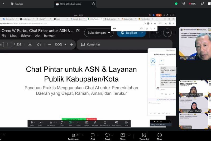Download the PDF document
Screen dimensions: 211x141
(x=30, y=44)
